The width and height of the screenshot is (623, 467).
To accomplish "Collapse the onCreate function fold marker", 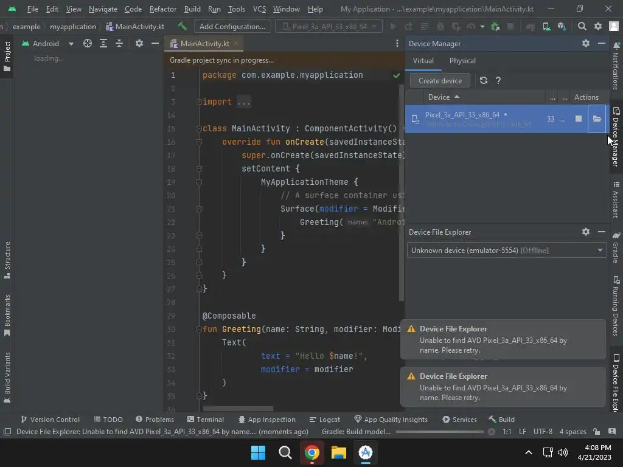I will pyautogui.click(x=199, y=142).
